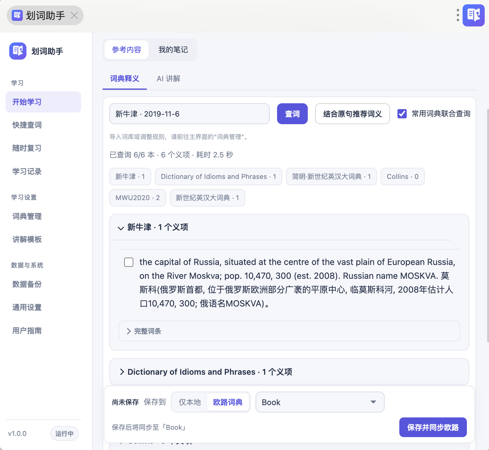
Task: Close the 划词助手 tab with X
Action: click(74, 15)
